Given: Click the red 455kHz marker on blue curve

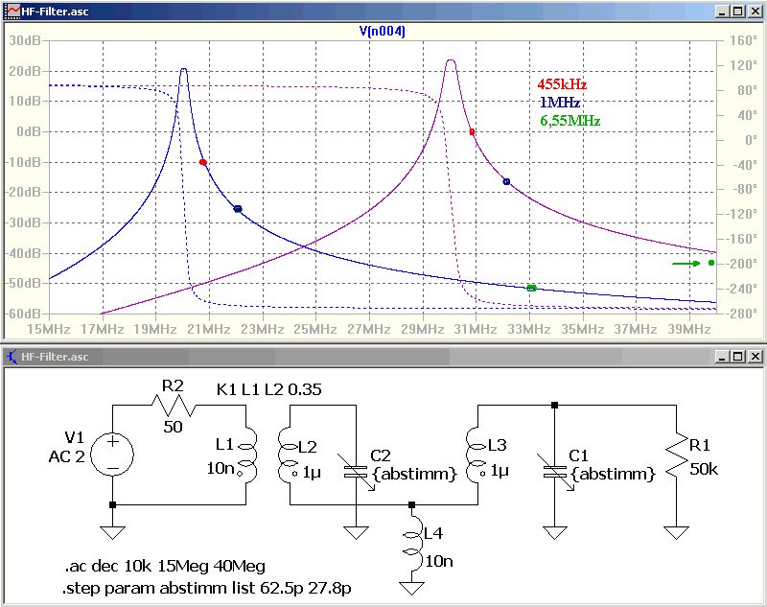Looking at the screenshot, I should [x=203, y=162].
